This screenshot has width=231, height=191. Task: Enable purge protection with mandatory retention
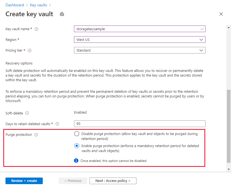click(x=77, y=146)
